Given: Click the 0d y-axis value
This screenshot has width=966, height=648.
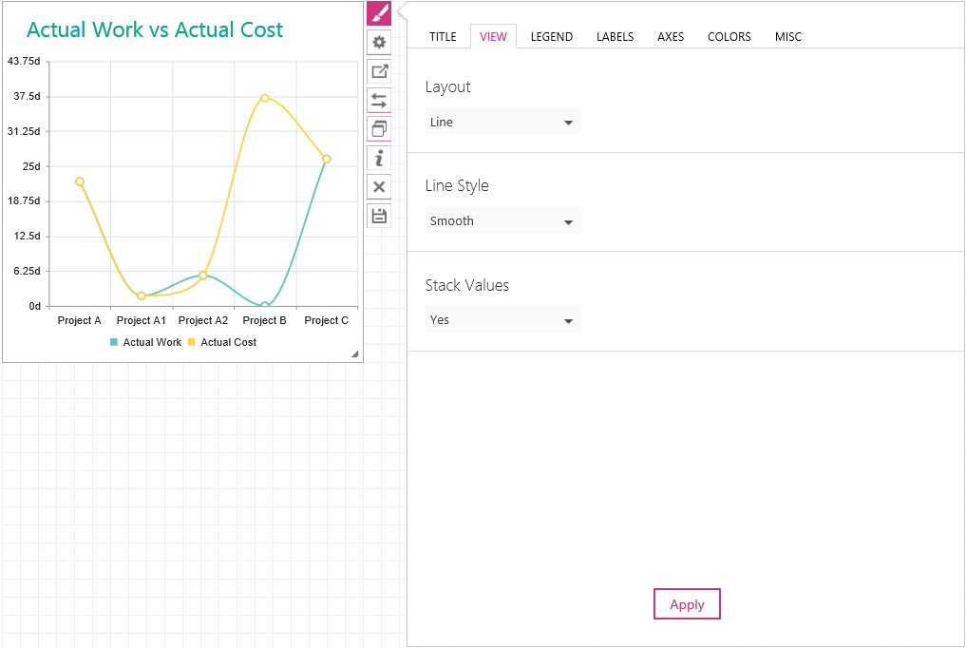Looking at the screenshot, I should coord(35,306).
